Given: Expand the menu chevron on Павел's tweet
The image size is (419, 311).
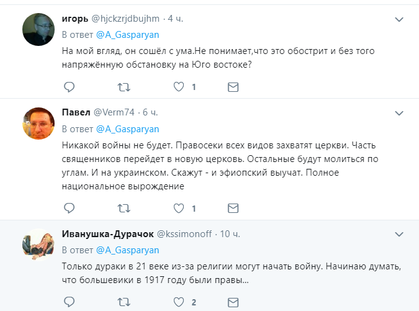Looking at the screenshot, I should tap(400, 113).
